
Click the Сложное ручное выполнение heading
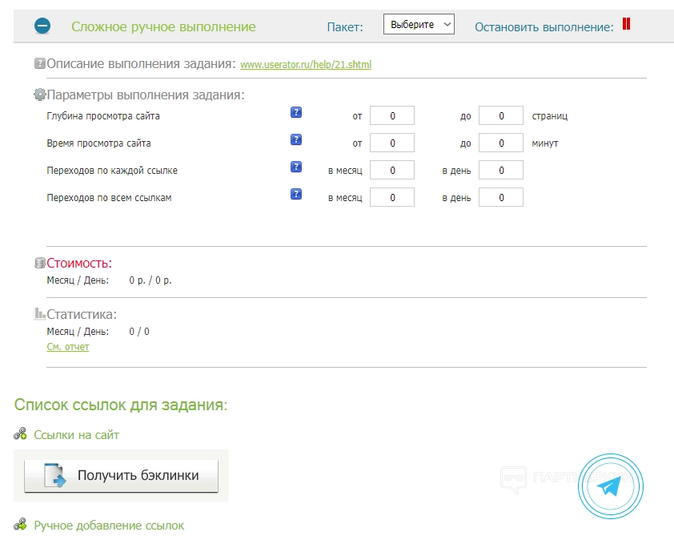pyautogui.click(x=163, y=26)
